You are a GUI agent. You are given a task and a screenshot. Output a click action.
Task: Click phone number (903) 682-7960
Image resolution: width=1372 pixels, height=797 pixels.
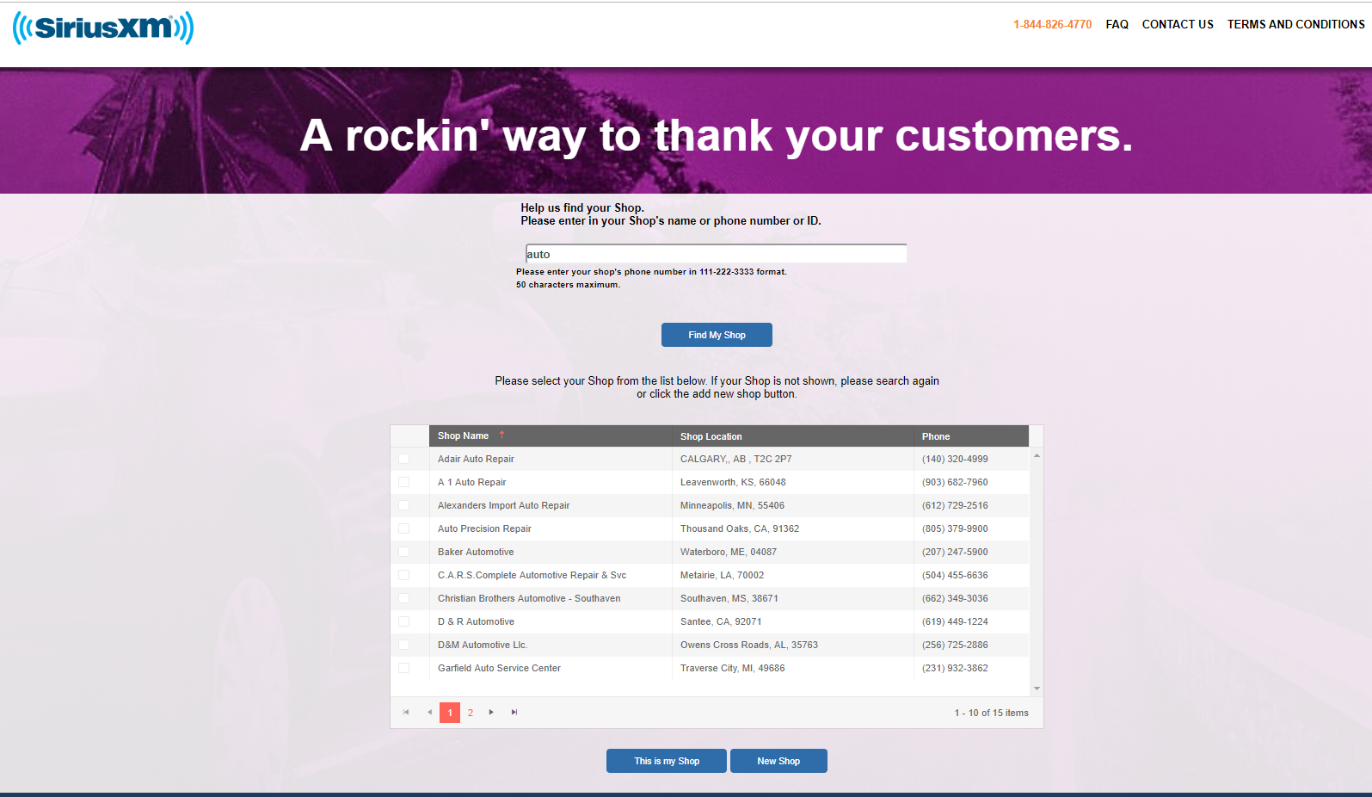[955, 482]
